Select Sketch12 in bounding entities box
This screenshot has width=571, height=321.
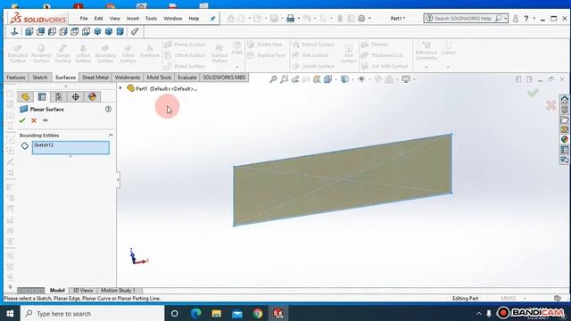[x=70, y=148]
